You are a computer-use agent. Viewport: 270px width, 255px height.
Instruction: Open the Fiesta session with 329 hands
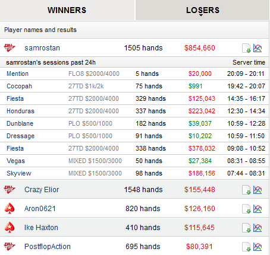tap(15, 98)
